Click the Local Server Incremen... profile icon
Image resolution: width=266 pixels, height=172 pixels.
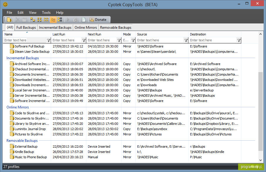tap(12, 90)
